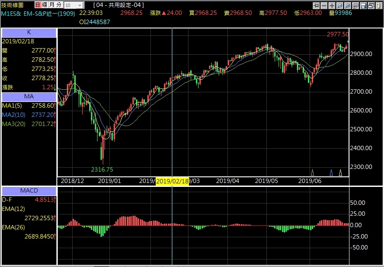The height and width of the screenshot is (267, 384).
Task: Click the 賣2968.50 ask price
Action: pos(238,13)
